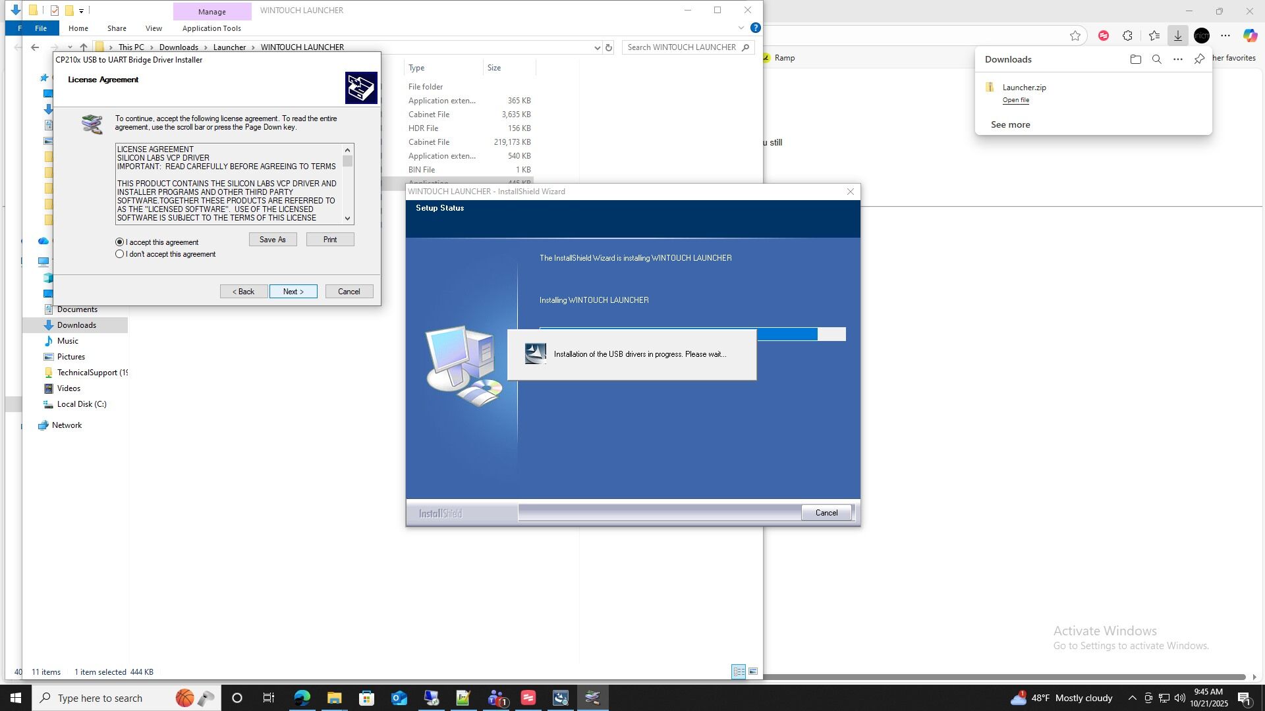The height and width of the screenshot is (711, 1265).
Task: Open the File menu
Action: point(41,28)
